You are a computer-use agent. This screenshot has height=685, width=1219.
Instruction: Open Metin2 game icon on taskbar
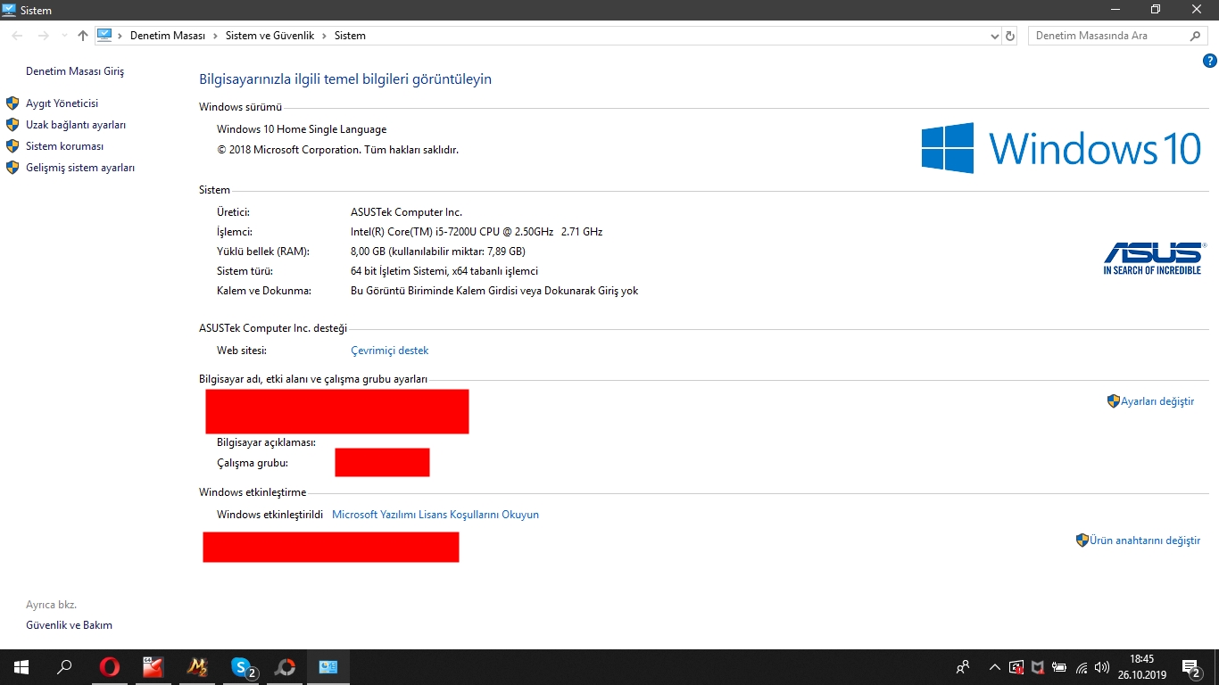pyautogui.click(x=197, y=667)
